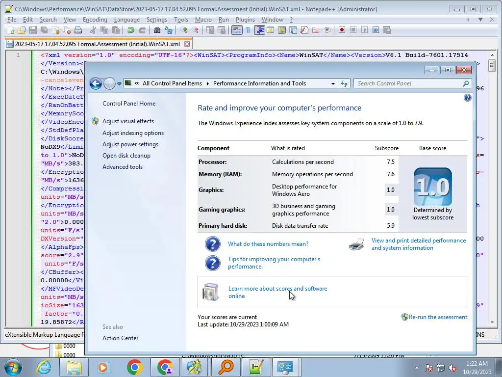This screenshot has height=377, width=502.
Task: Click the Print icon in Notepad++ toolbar
Action: (x=78, y=30)
